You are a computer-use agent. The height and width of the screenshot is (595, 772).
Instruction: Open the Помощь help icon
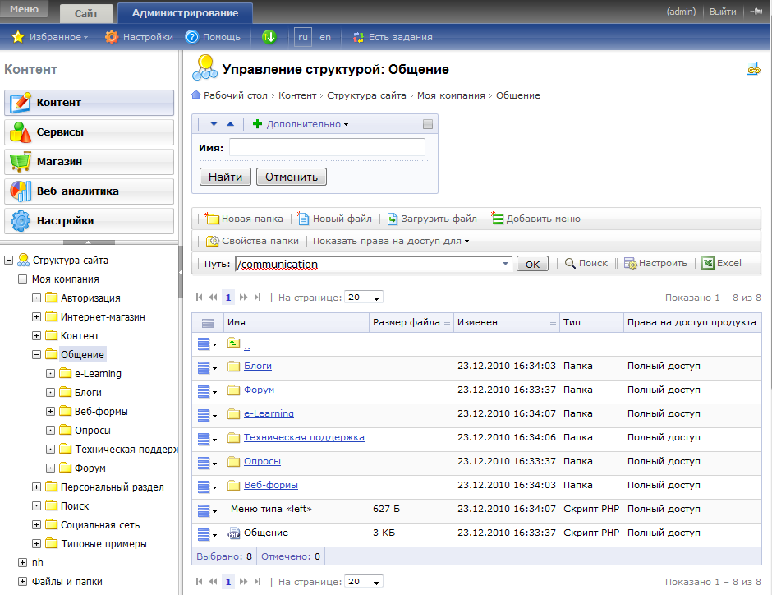pyautogui.click(x=191, y=37)
